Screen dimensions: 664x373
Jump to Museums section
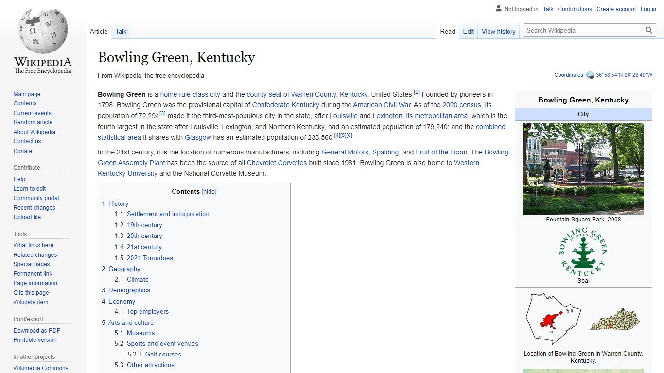pos(140,333)
